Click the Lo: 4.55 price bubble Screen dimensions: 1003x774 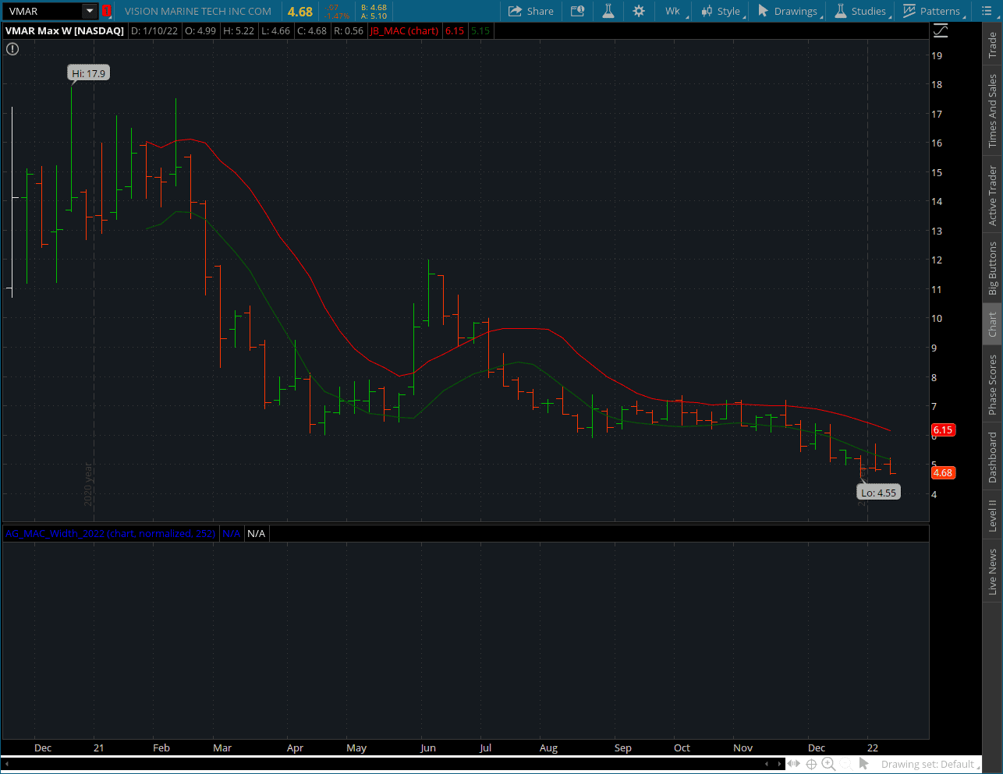click(x=879, y=493)
